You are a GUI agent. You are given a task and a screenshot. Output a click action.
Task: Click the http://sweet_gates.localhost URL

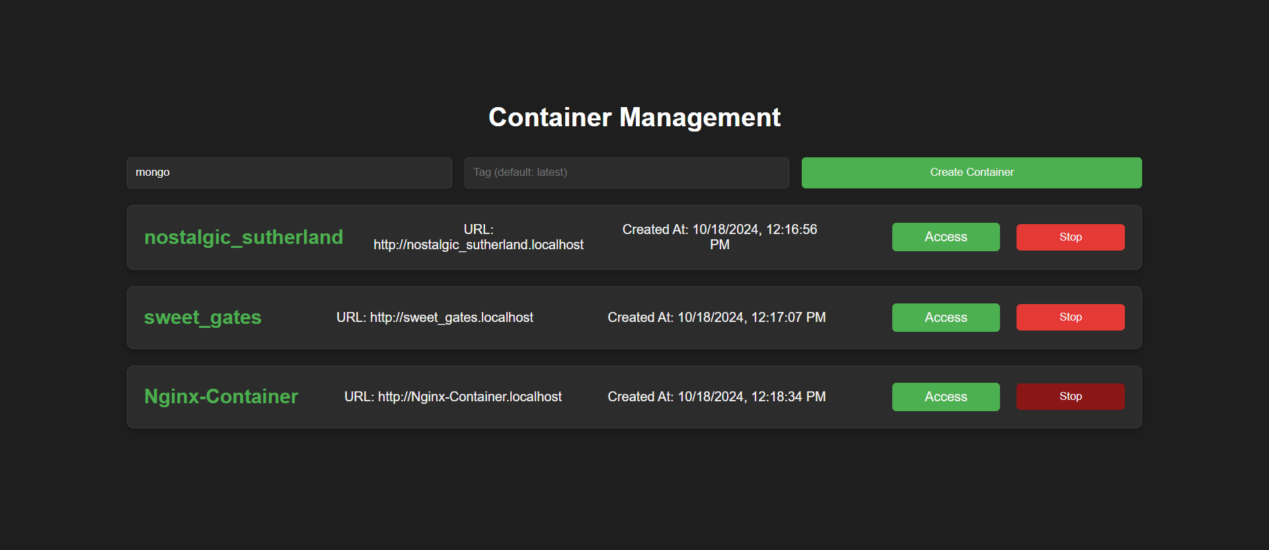coord(451,317)
